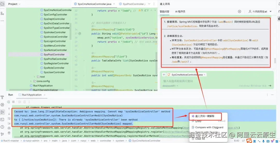Minimize the Run tool window
This screenshot has height=143, width=280.
(272, 95)
